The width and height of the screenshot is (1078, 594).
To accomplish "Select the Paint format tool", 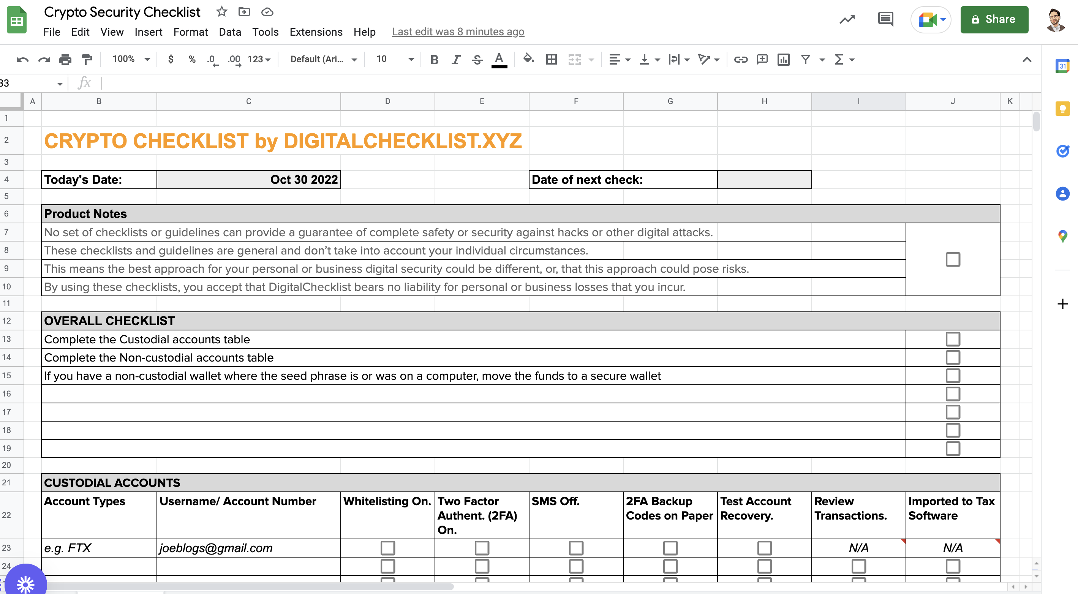I will [x=87, y=59].
